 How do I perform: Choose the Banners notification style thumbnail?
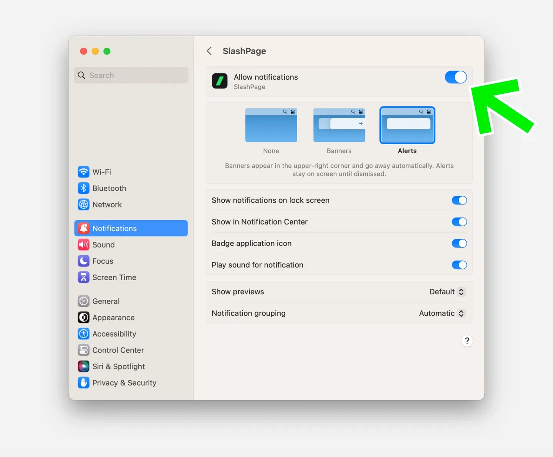339,125
